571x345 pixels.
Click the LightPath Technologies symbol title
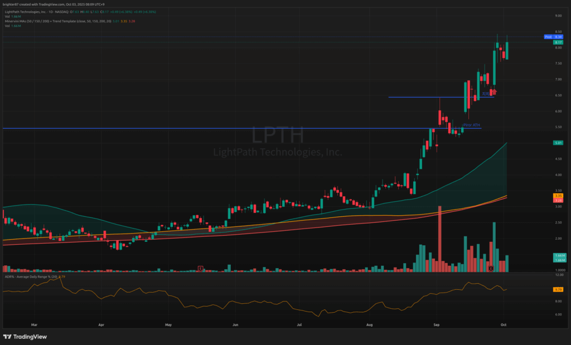pos(33,12)
